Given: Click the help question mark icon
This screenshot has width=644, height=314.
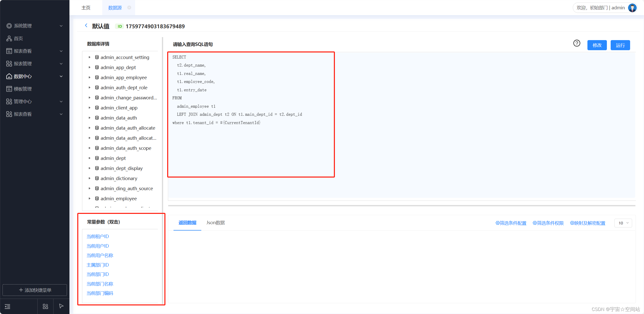Looking at the screenshot, I should pyautogui.click(x=577, y=43).
